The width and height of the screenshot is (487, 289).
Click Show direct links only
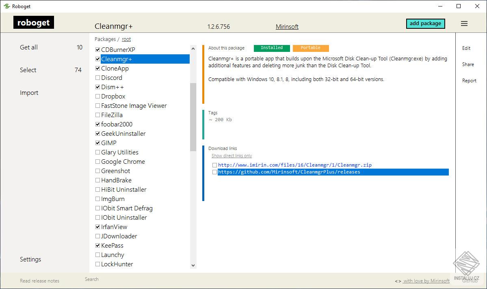pyautogui.click(x=232, y=156)
